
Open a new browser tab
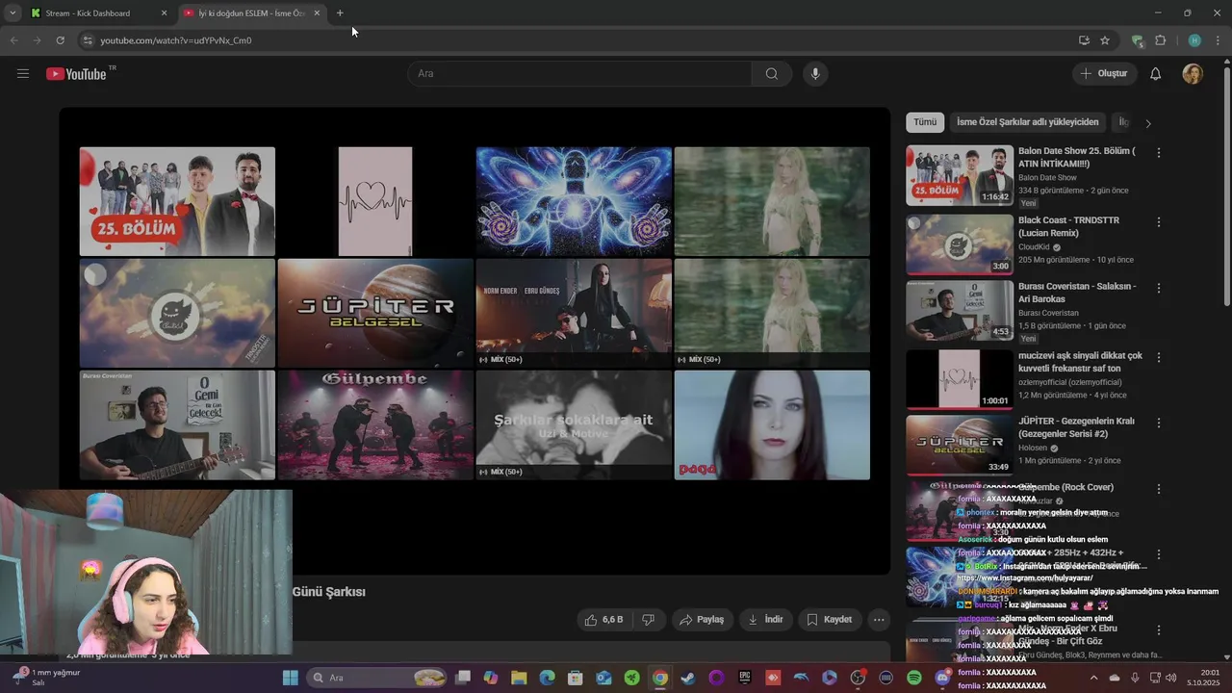[340, 13]
